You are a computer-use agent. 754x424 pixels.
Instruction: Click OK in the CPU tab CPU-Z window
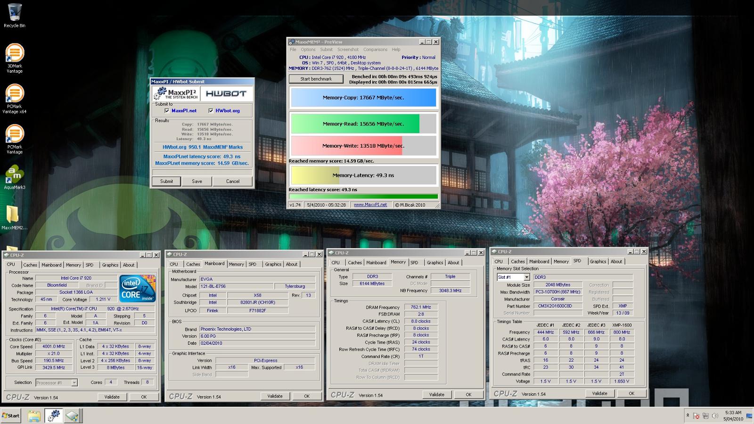coord(144,397)
